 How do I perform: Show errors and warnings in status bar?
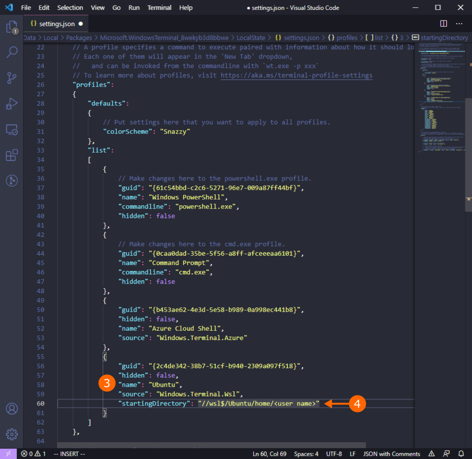(x=33, y=453)
